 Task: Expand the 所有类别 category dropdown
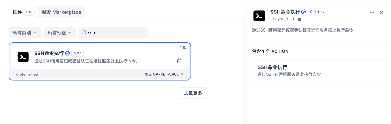click(25, 32)
